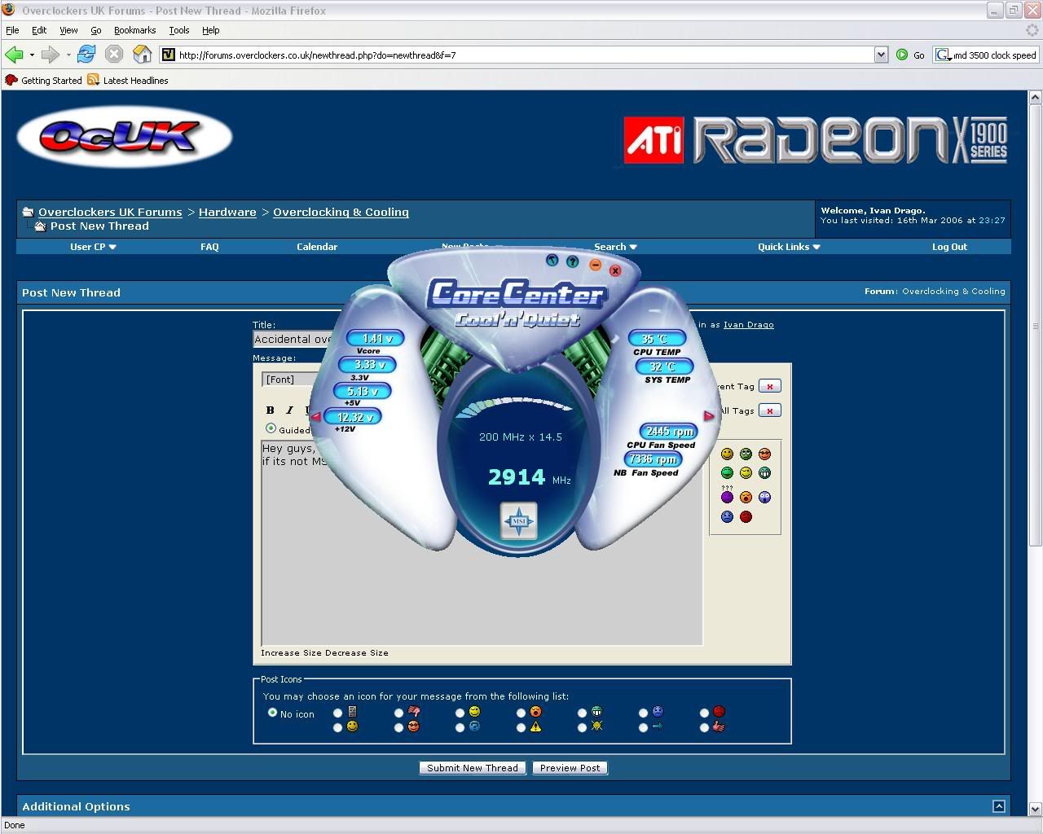Image resolution: width=1043 pixels, height=834 pixels.
Task: Click Close Current Tag red x button
Action: pyautogui.click(x=769, y=386)
